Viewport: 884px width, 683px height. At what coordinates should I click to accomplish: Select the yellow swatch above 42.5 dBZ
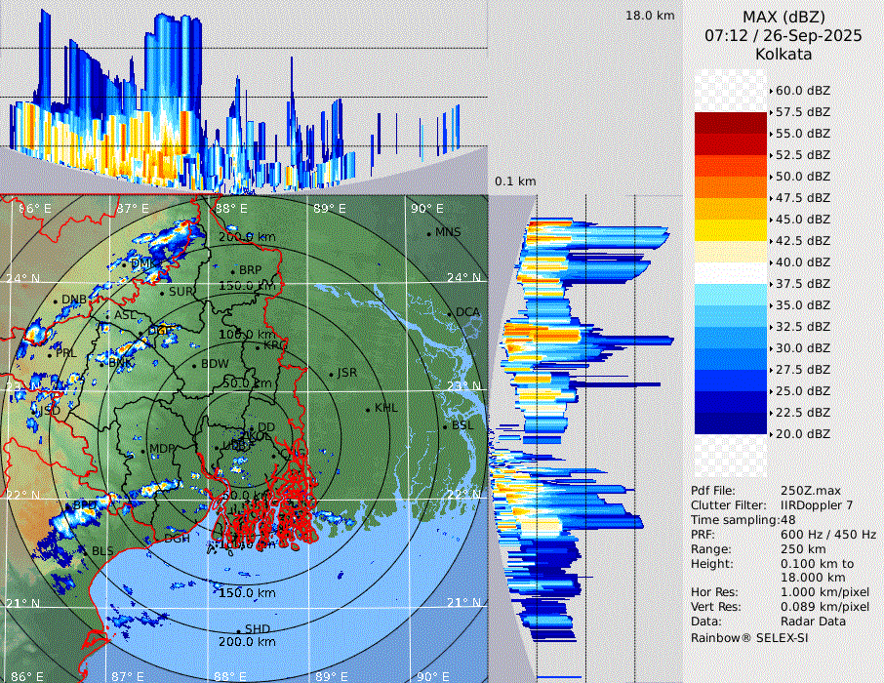point(731,229)
